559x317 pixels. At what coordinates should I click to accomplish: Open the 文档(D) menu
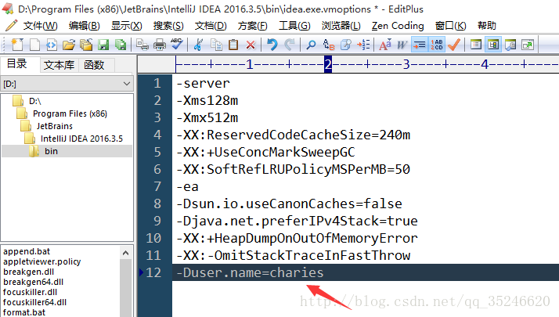(211, 26)
